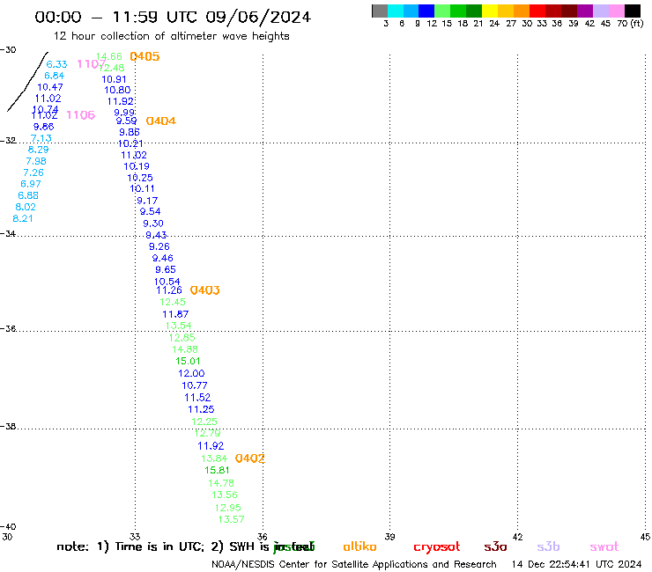Click the wave height value 12.00
This screenshot has width=652, height=572.
191,373
